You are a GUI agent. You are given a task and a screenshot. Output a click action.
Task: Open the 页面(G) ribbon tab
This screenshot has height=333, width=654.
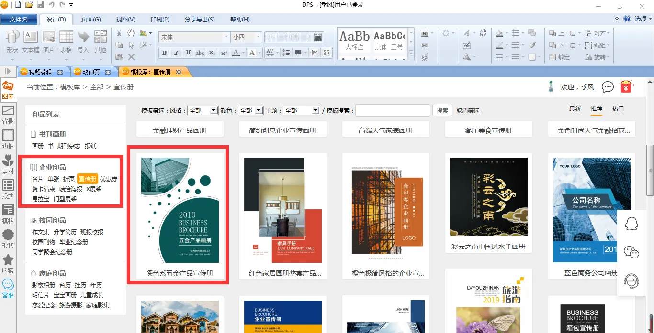(91, 20)
